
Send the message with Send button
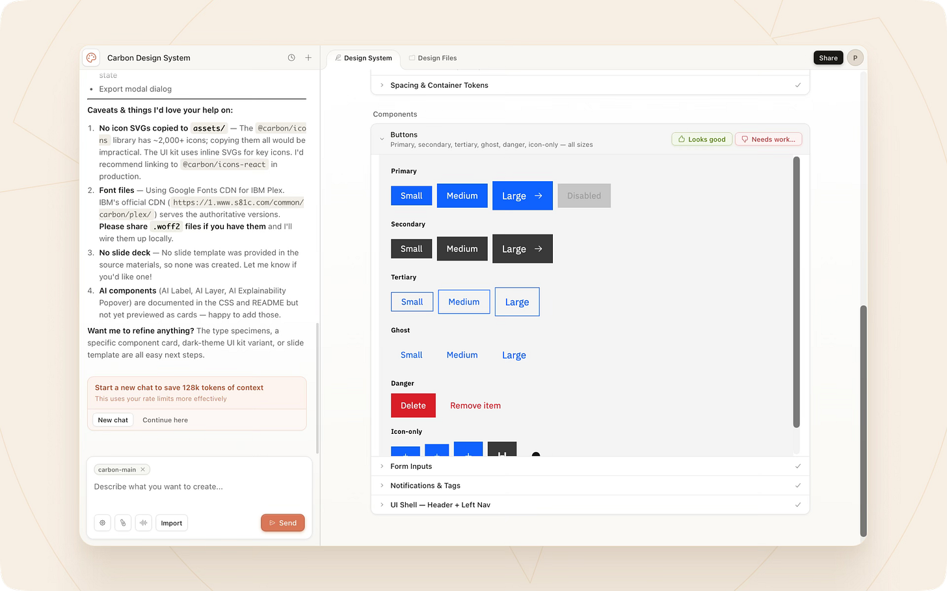283,523
